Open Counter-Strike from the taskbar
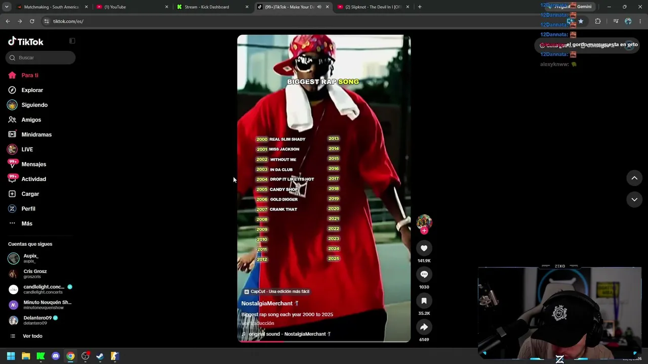The width and height of the screenshot is (648, 364). [x=115, y=356]
